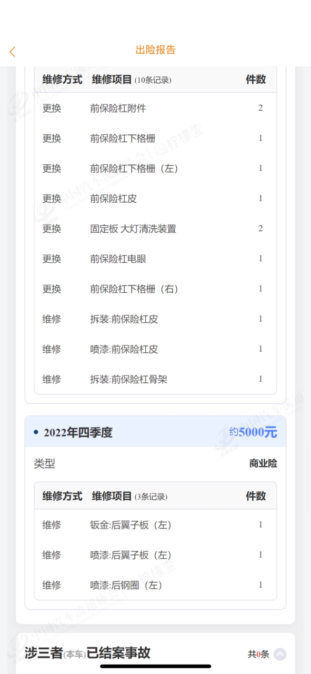Click the 维修项目 (10条记录) column header
Viewport: 311px width, 674px height.
click(x=132, y=80)
